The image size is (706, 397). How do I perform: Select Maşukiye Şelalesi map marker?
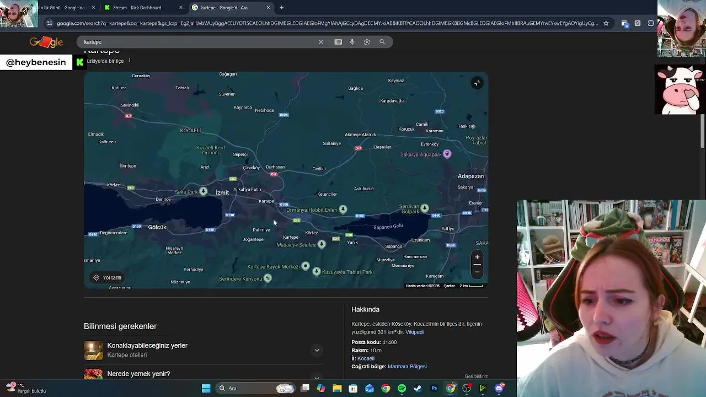[x=322, y=244]
